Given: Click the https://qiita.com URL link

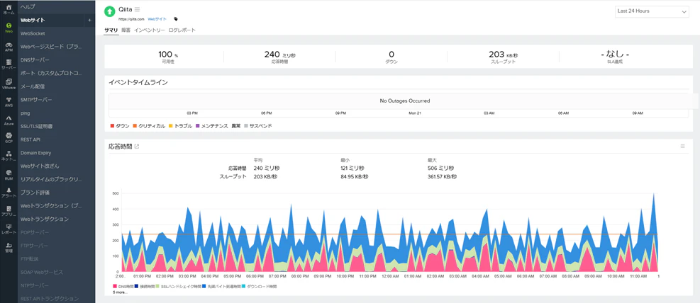Looking at the screenshot, I should (131, 19).
